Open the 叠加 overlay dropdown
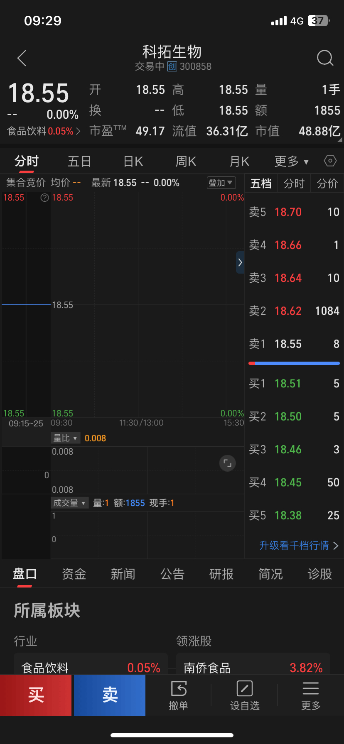344x744 pixels. 221,183
